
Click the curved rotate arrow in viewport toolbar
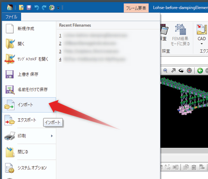click(181, 71)
